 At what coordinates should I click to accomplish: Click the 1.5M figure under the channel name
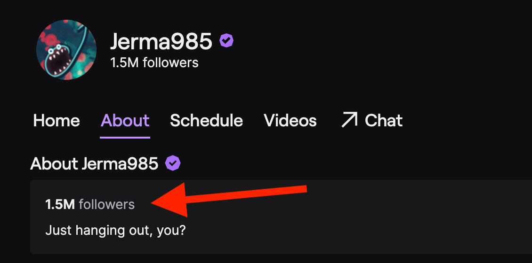(124, 62)
